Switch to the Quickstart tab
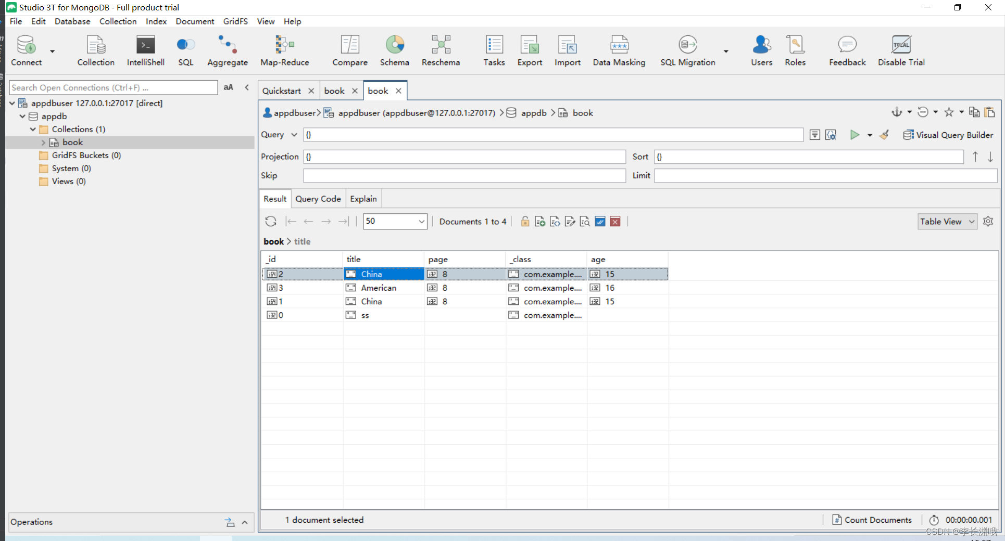1005x541 pixels. click(282, 91)
